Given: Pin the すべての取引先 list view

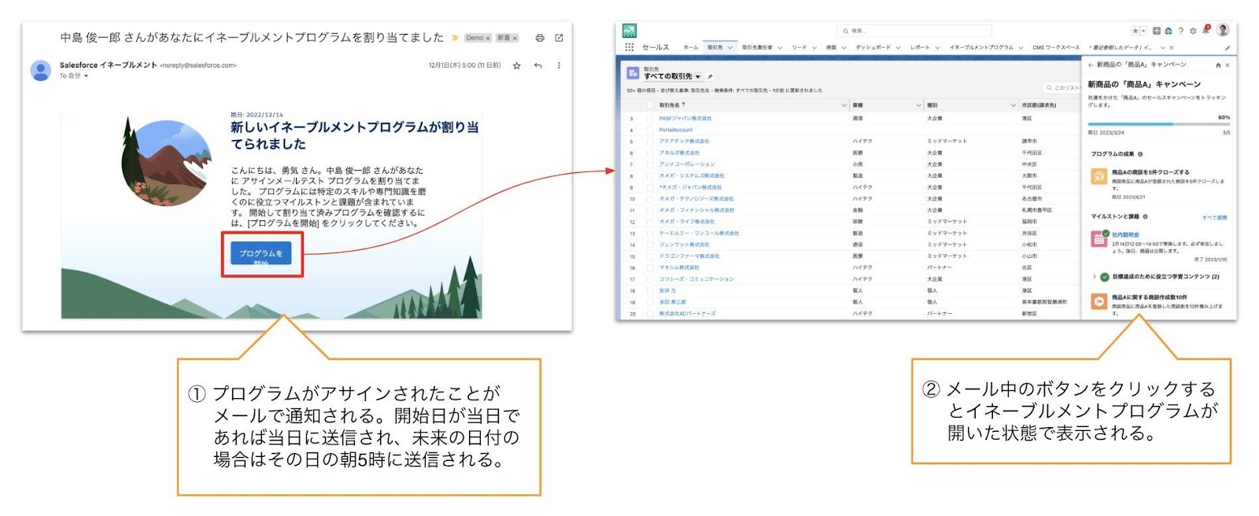Looking at the screenshot, I should click(710, 77).
